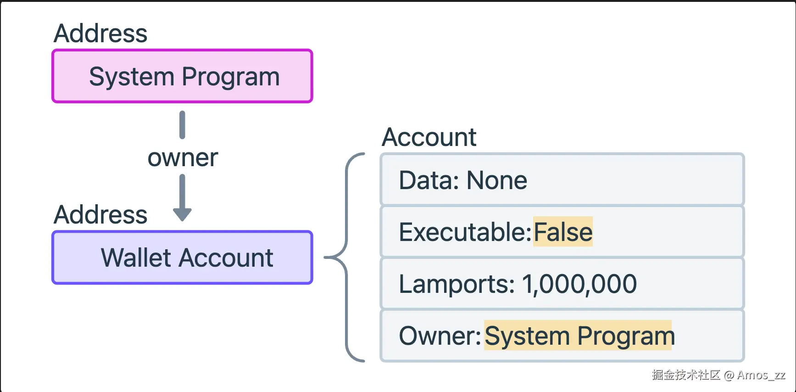Select the Data: None row
This screenshot has height=392, width=796.
pos(562,179)
